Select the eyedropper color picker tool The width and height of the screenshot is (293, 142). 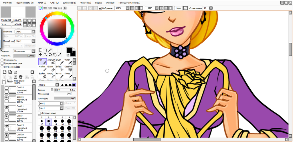(x=60, y=55)
